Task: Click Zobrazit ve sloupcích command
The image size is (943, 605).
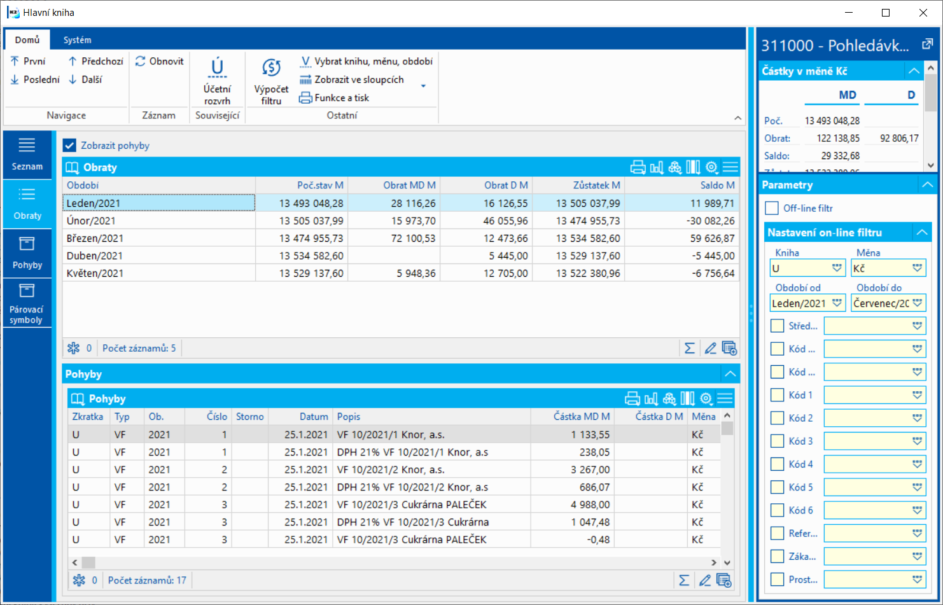Action: 352,80
